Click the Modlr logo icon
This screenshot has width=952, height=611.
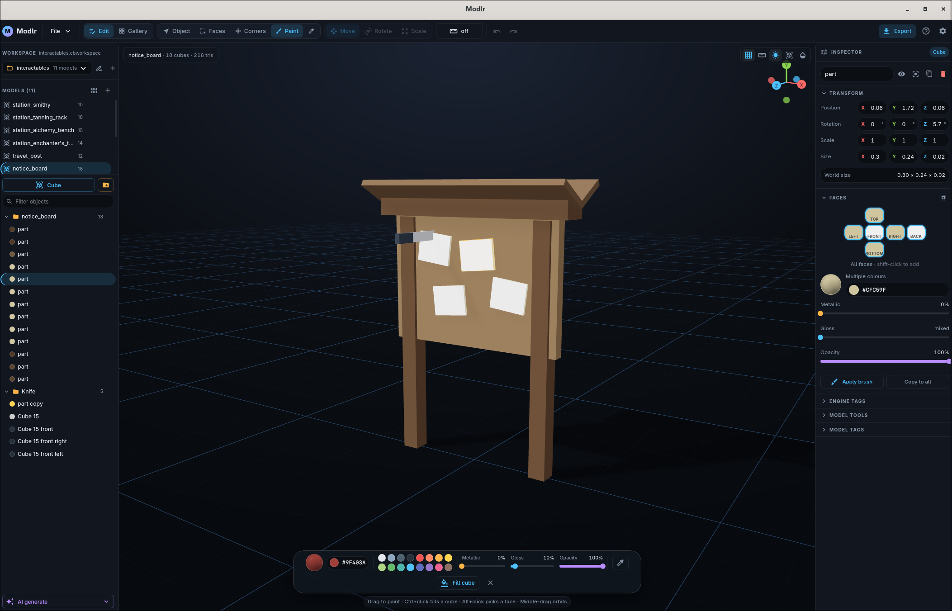tap(8, 31)
